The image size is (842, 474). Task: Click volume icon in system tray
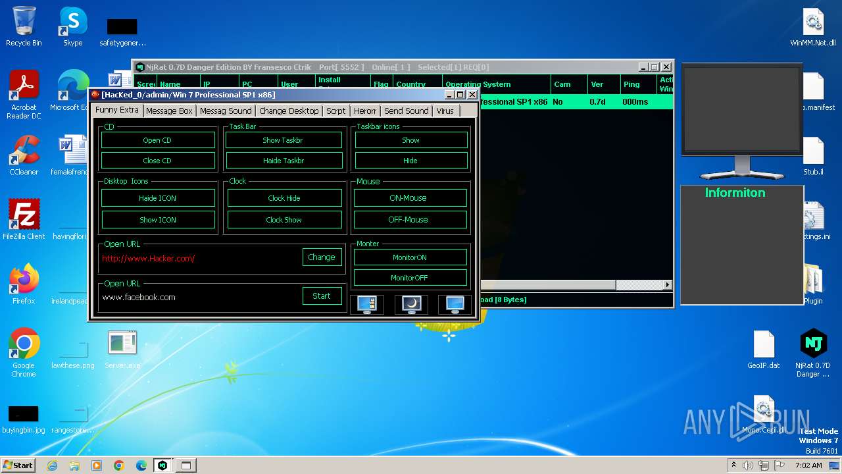click(748, 465)
